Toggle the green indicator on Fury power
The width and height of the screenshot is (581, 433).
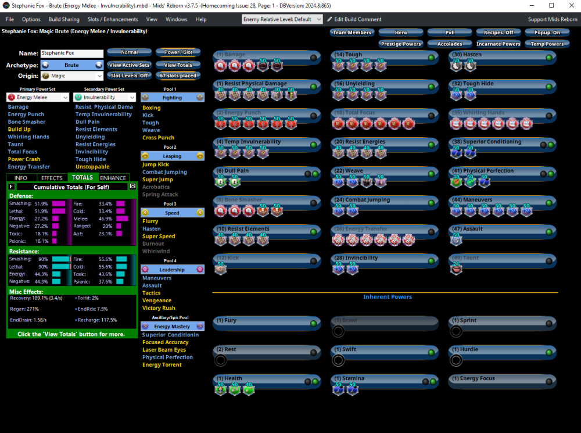[314, 323]
